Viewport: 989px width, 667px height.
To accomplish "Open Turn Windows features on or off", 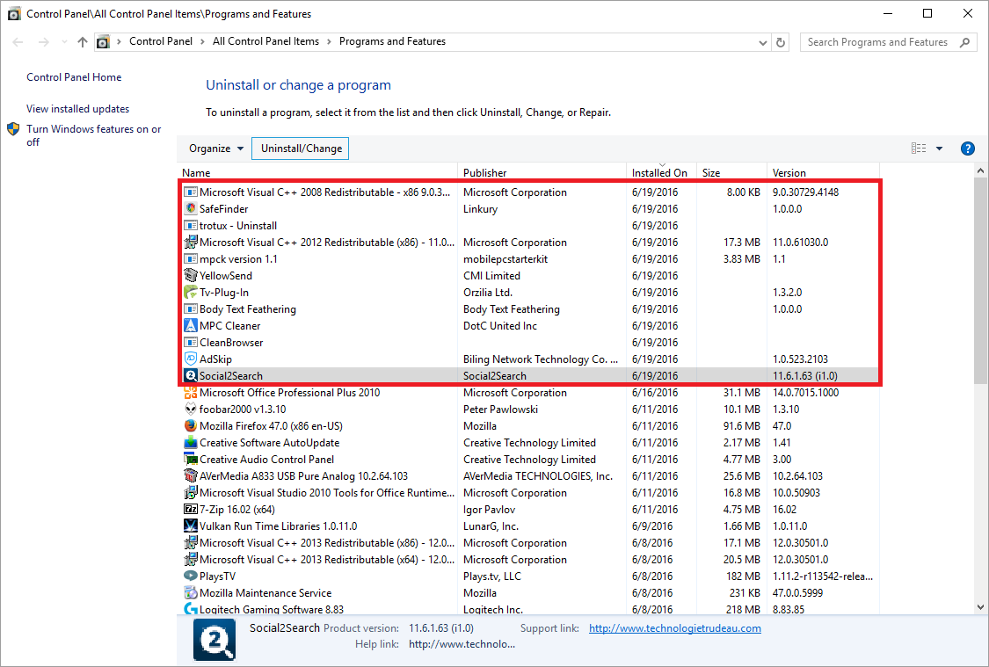I will pyautogui.click(x=93, y=135).
